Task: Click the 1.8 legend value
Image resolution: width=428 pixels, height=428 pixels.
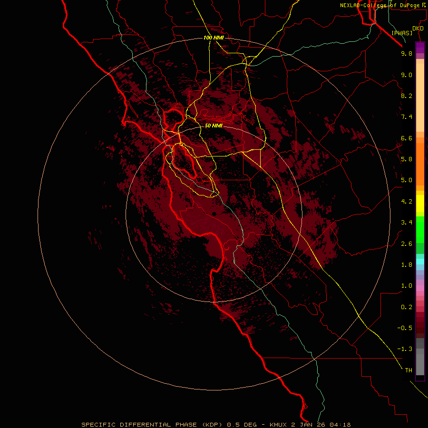Action: coord(407,265)
